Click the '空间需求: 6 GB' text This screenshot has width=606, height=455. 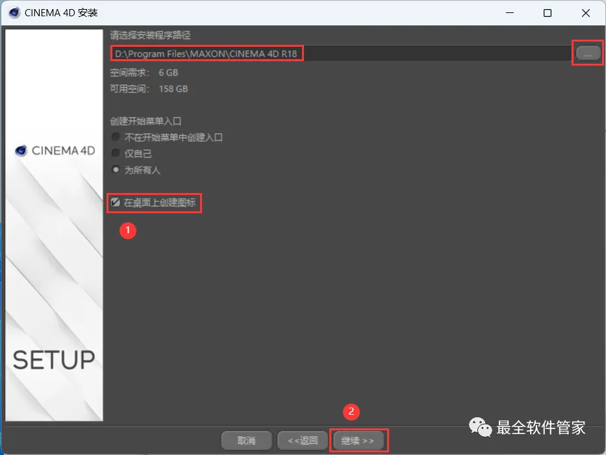point(144,72)
